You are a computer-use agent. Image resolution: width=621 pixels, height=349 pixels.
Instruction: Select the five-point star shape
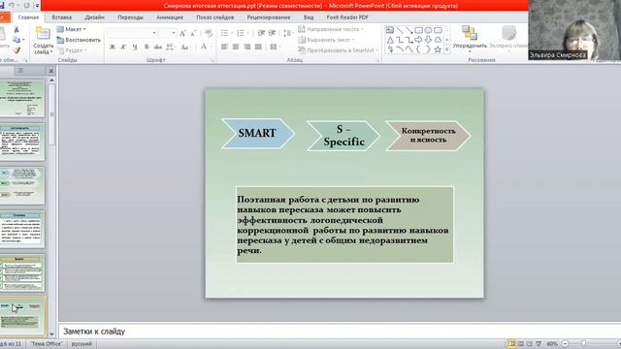point(438,49)
